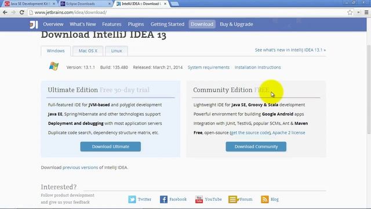This screenshot has height=209, width=371.
Task: Open a new browser tab
Action: click(x=174, y=4)
